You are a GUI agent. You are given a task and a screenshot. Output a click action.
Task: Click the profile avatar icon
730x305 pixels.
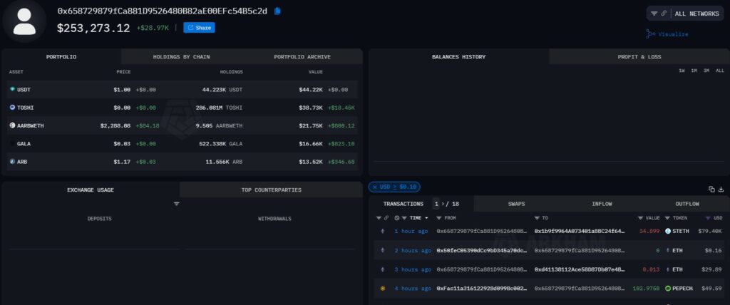(x=24, y=21)
